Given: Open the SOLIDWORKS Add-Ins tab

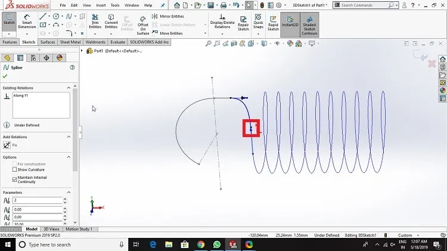Looking at the screenshot, I should tap(150, 42).
